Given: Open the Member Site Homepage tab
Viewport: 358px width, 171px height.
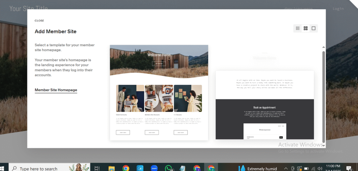Looking at the screenshot, I should [56, 90].
